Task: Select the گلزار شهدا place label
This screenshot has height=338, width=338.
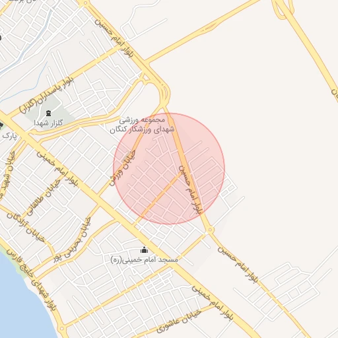Action: pos(48,123)
